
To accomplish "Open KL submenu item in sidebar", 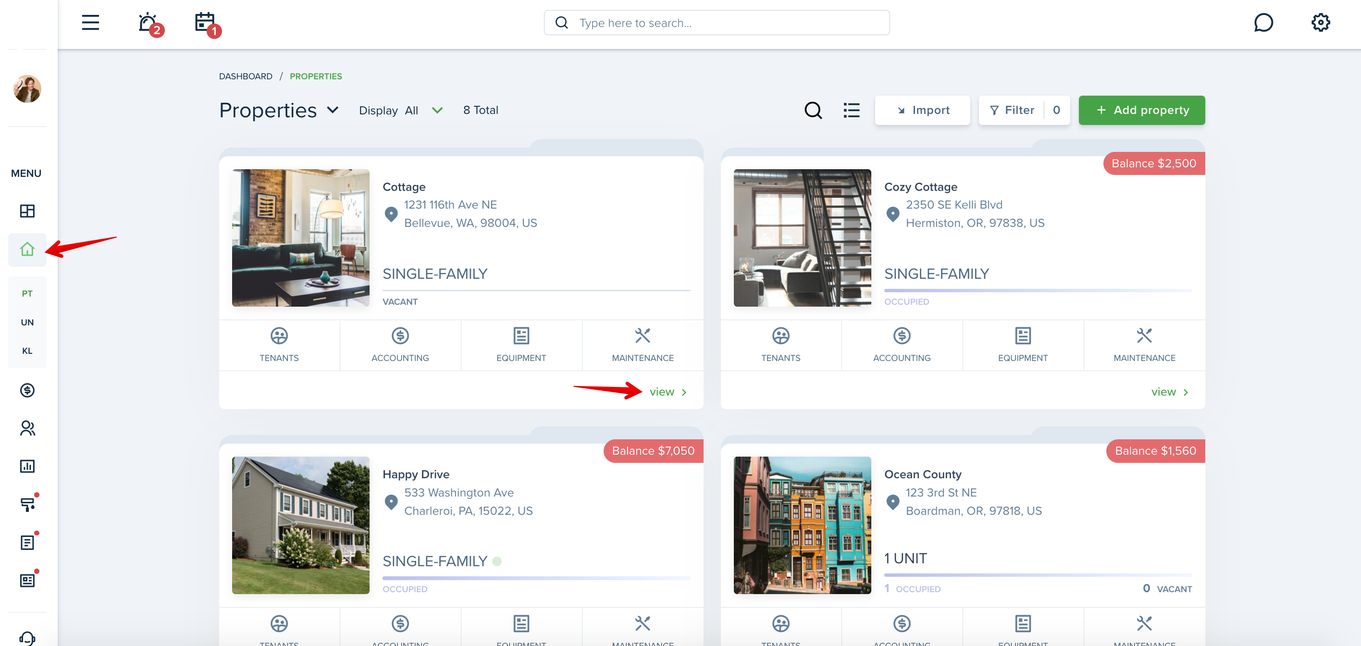I will click(27, 351).
